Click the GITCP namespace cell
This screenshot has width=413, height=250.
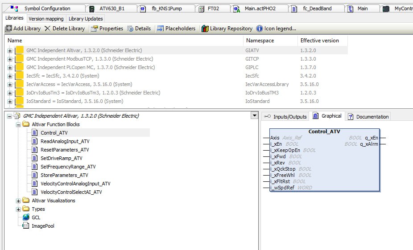252,59
